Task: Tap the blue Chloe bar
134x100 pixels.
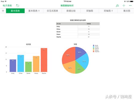Action: coord(21,63)
